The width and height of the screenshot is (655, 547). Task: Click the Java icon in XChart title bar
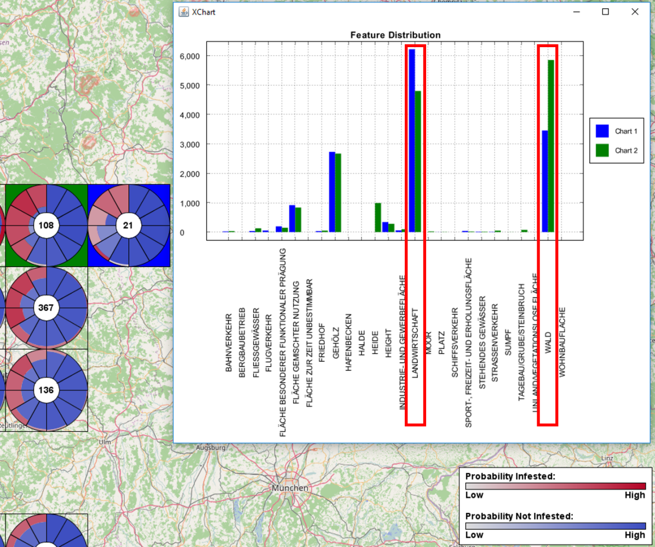coord(184,12)
